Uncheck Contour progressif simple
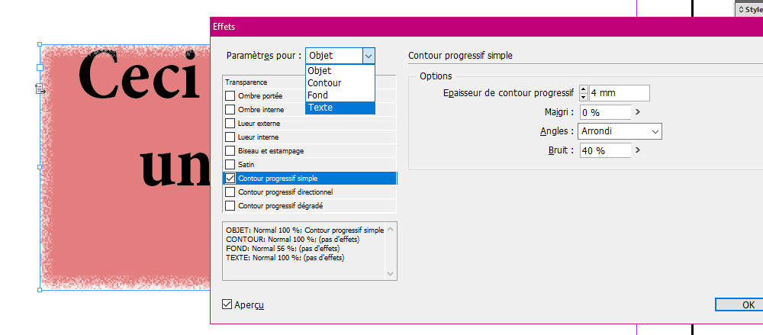This screenshot has height=335, width=763. pyautogui.click(x=230, y=179)
